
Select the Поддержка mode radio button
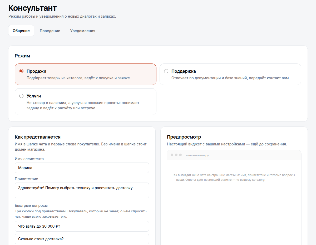(166, 71)
